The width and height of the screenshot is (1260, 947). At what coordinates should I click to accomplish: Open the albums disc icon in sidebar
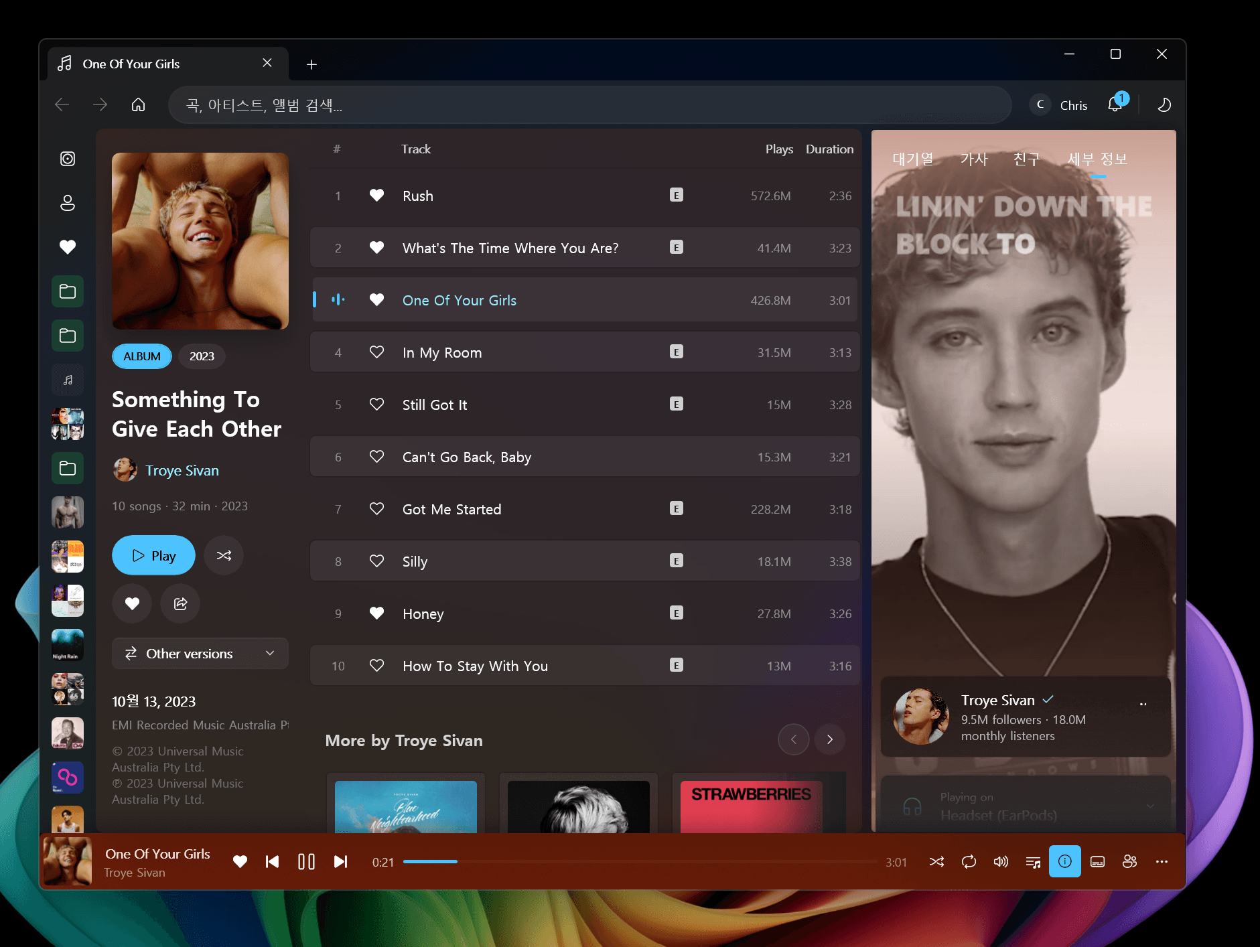(68, 159)
